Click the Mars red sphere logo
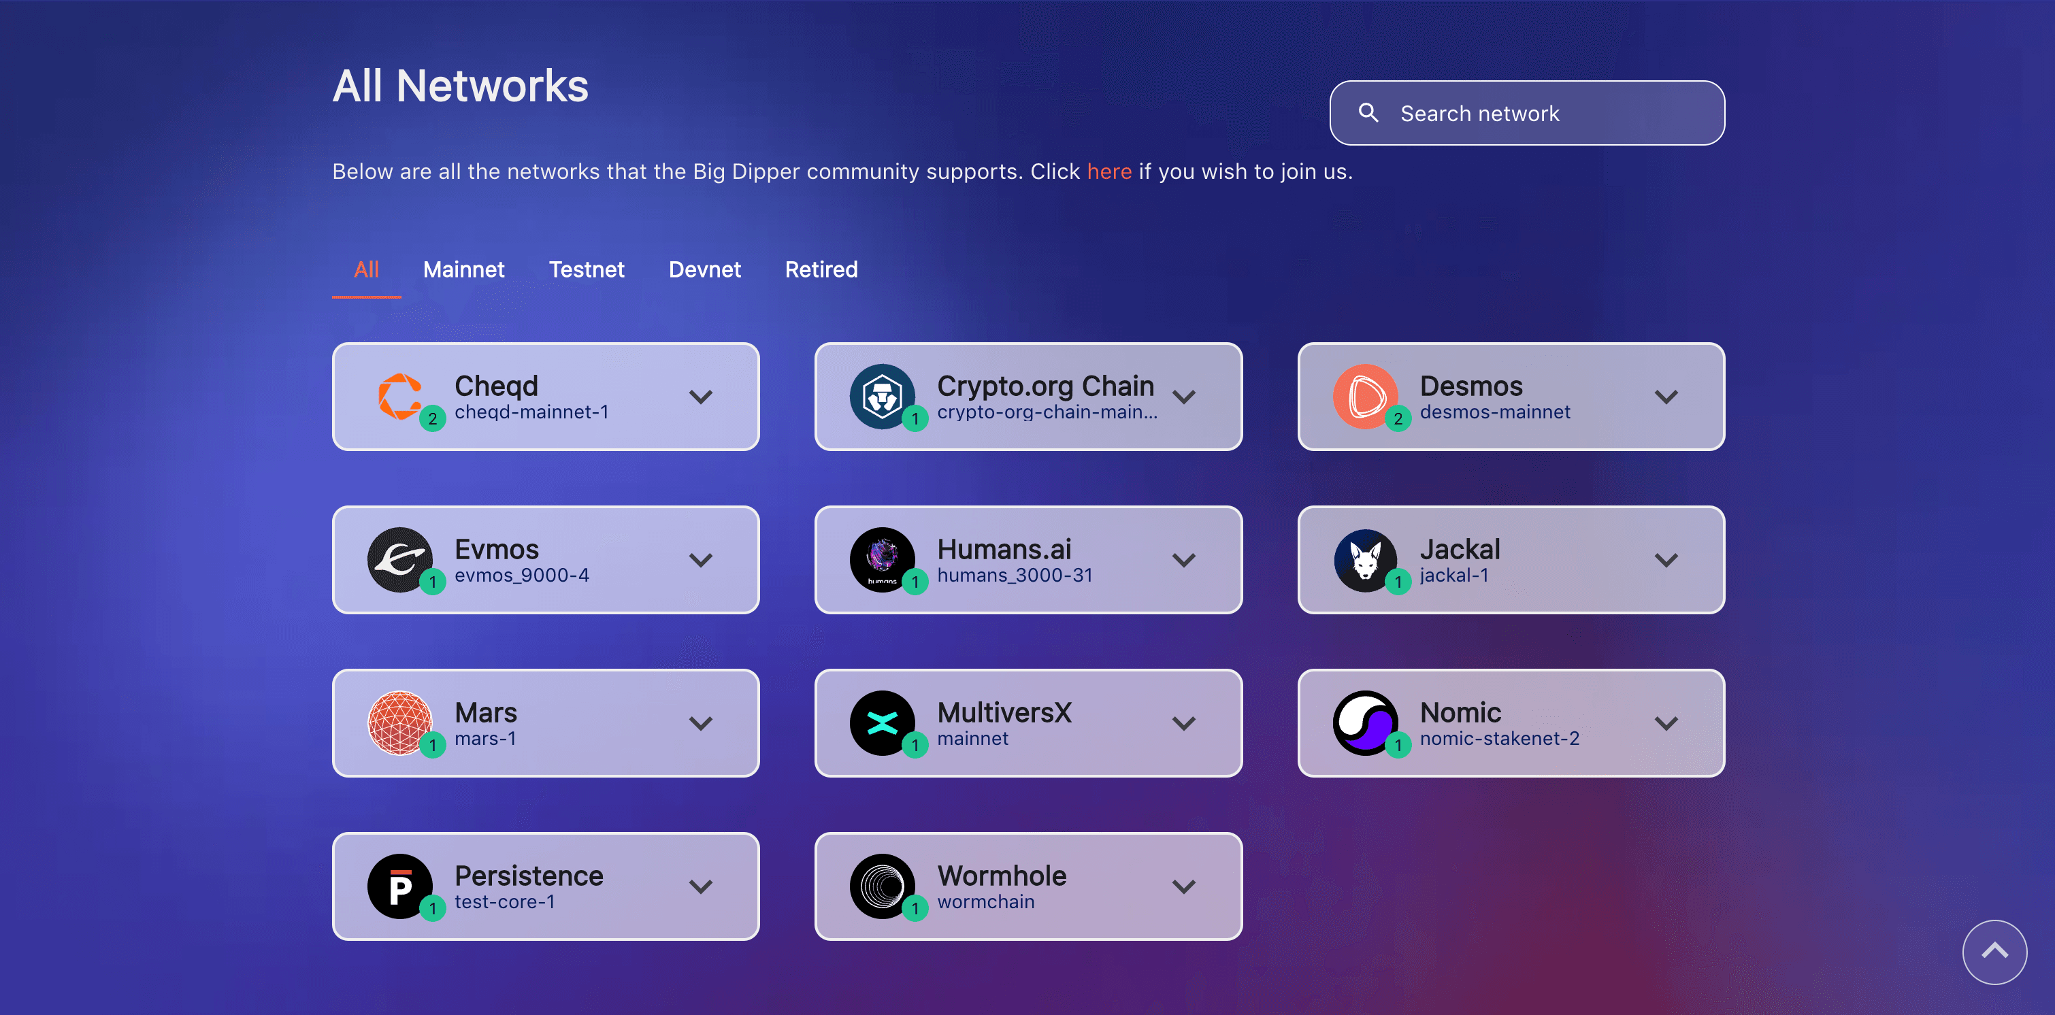The height and width of the screenshot is (1015, 2055). pos(399,723)
